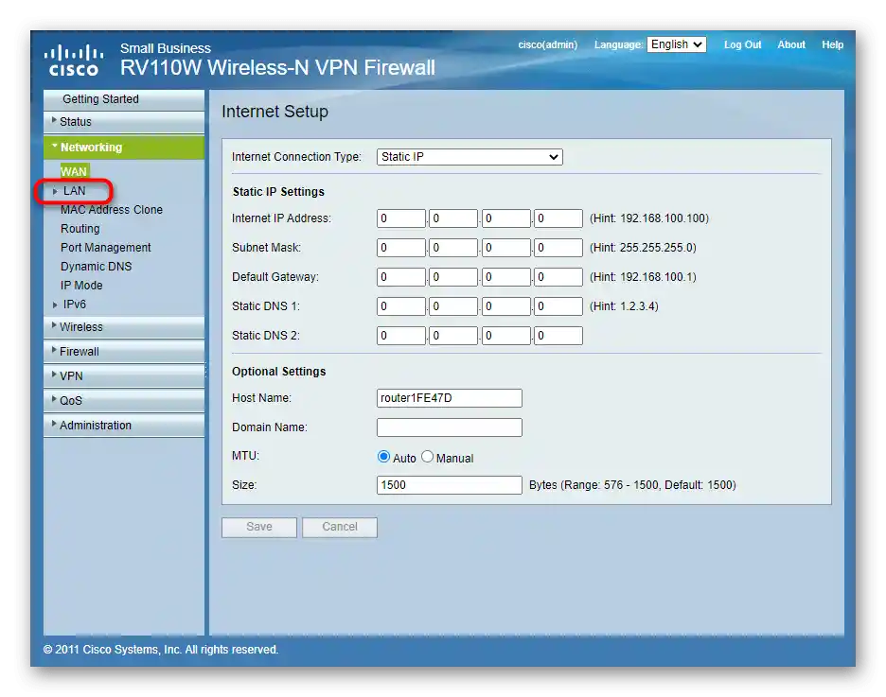Click the Cancel button
Screen dimensions: 886x697
pos(340,527)
